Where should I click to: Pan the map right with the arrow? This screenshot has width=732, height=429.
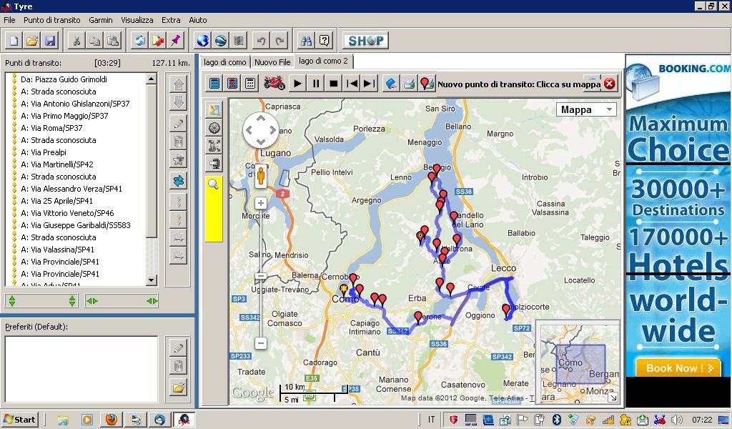pos(272,130)
